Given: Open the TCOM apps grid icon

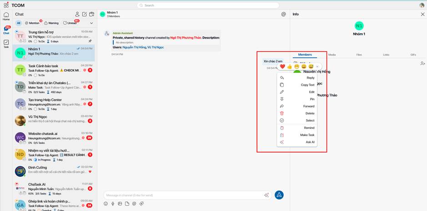Looking at the screenshot, I should pyautogui.click(x=6, y=5).
